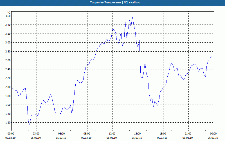Select the 2,00 y-axis label
Viewport: 225px width, 141px height.
8,87
